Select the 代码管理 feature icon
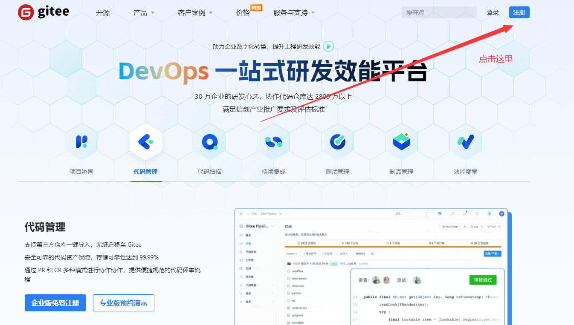The image size is (574, 325). click(x=146, y=142)
